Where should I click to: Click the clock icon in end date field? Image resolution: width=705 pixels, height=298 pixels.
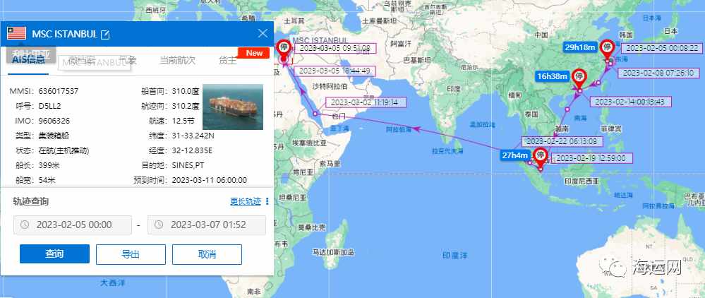(159, 225)
